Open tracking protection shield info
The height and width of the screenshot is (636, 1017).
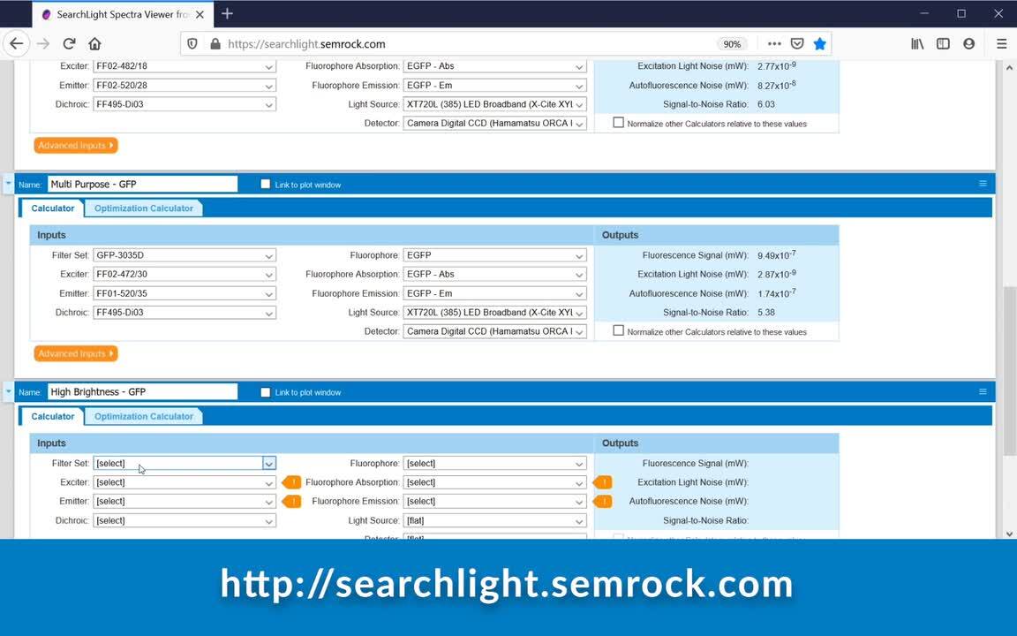coord(192,44)
